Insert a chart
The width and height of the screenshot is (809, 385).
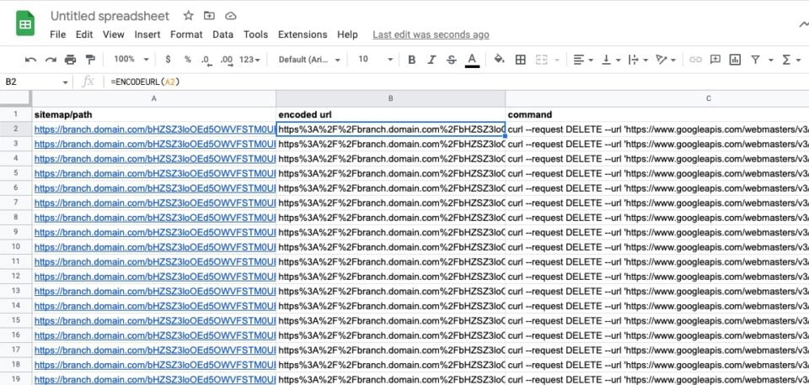tap(735, 60)
